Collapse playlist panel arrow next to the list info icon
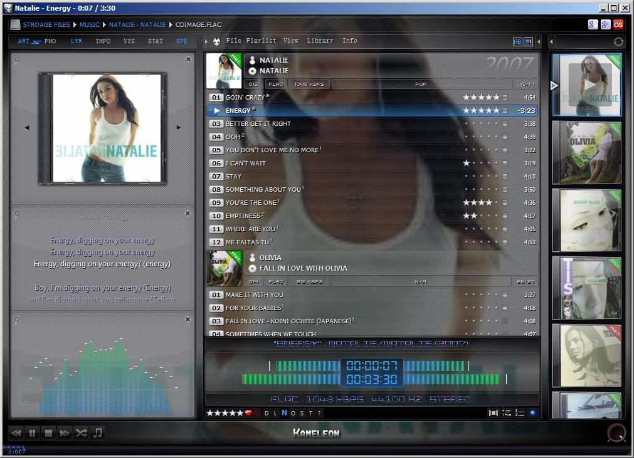Viewport: 634px width, 458px height. [539, 41]
